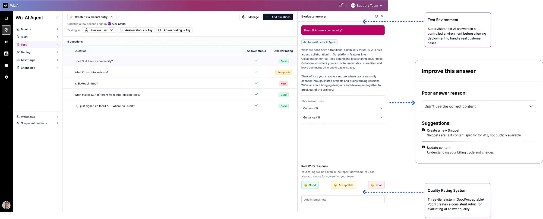
Task: Click the Wiz AI logo icon
Action: click(5, 5)
